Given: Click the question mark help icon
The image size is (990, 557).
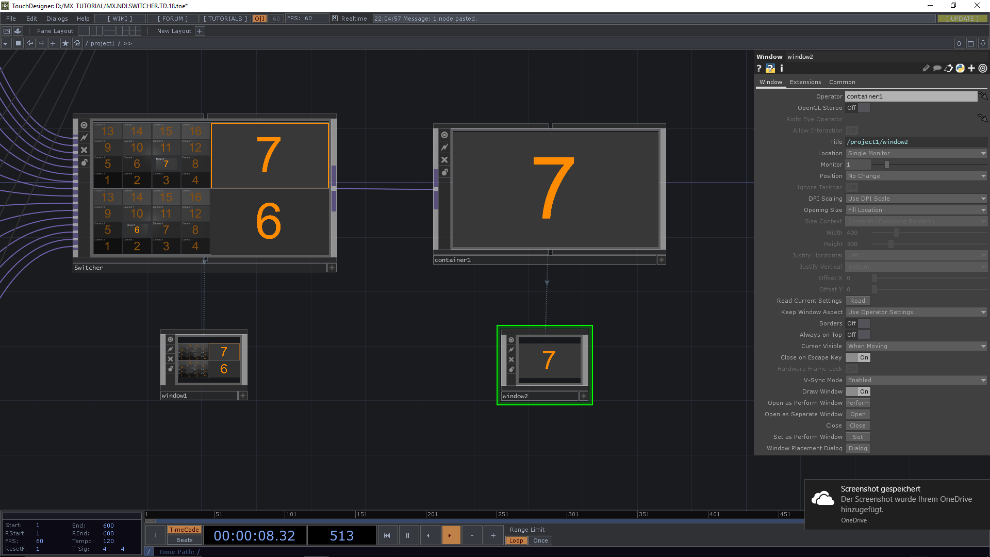Looking at the screenshot, I should 760,68.
